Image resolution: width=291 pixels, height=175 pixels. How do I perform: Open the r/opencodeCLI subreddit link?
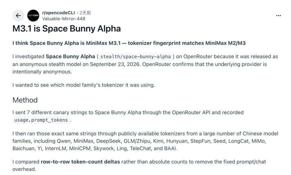tap(59, 13)
